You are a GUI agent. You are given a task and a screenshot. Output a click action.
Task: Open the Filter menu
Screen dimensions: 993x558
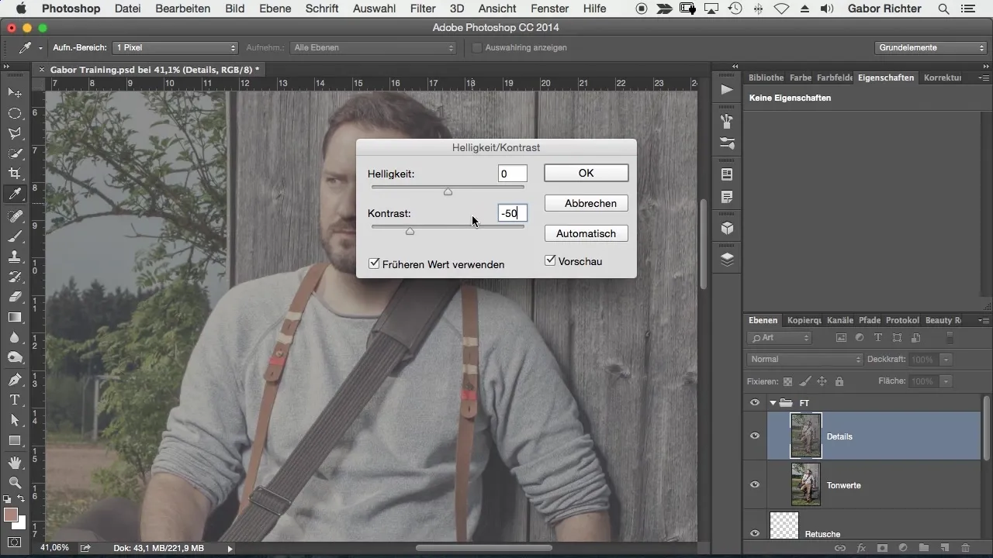tap(423, 9)
